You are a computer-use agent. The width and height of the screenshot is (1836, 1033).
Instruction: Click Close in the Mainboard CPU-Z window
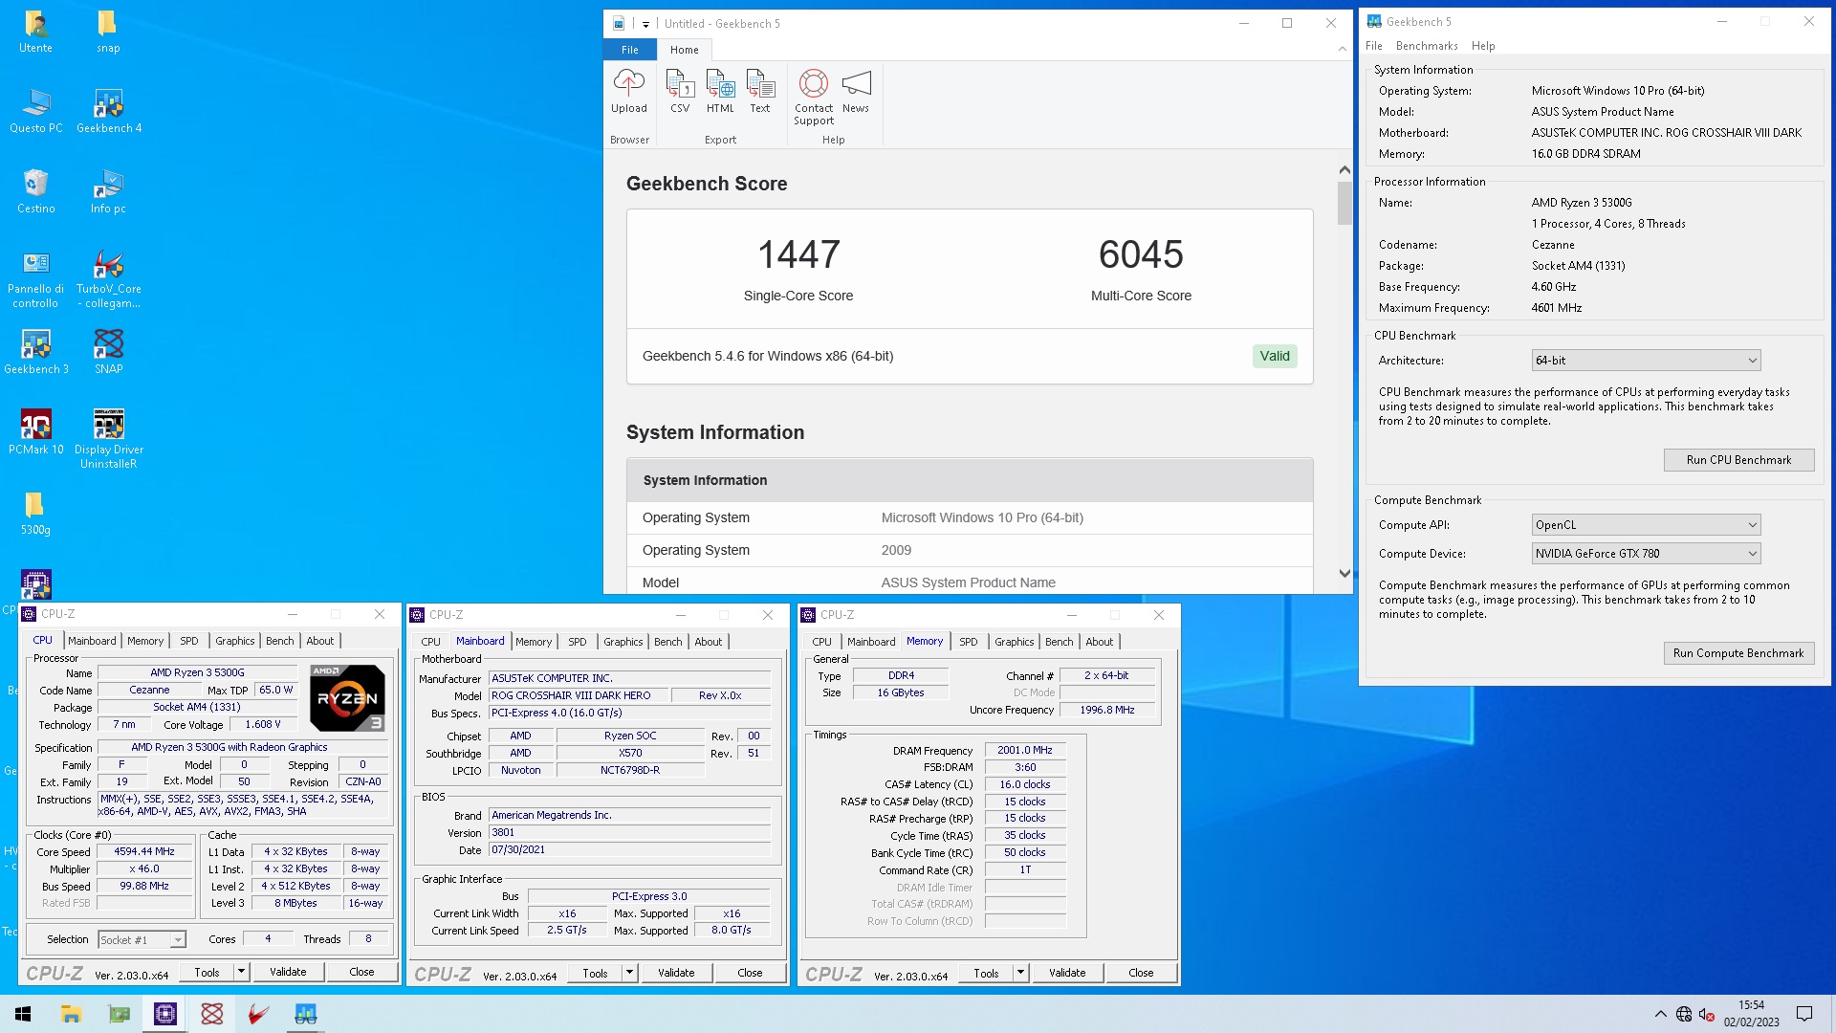(750, 973)
